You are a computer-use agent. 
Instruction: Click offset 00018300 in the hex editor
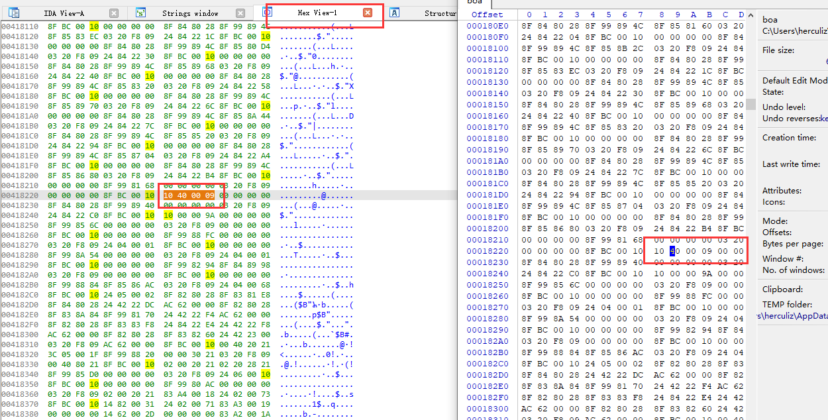488,409
